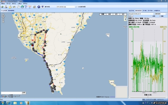Open Internet Explorer from the taskbar
The height and width of the screenshot is (105, 168).
coord(9,103)
